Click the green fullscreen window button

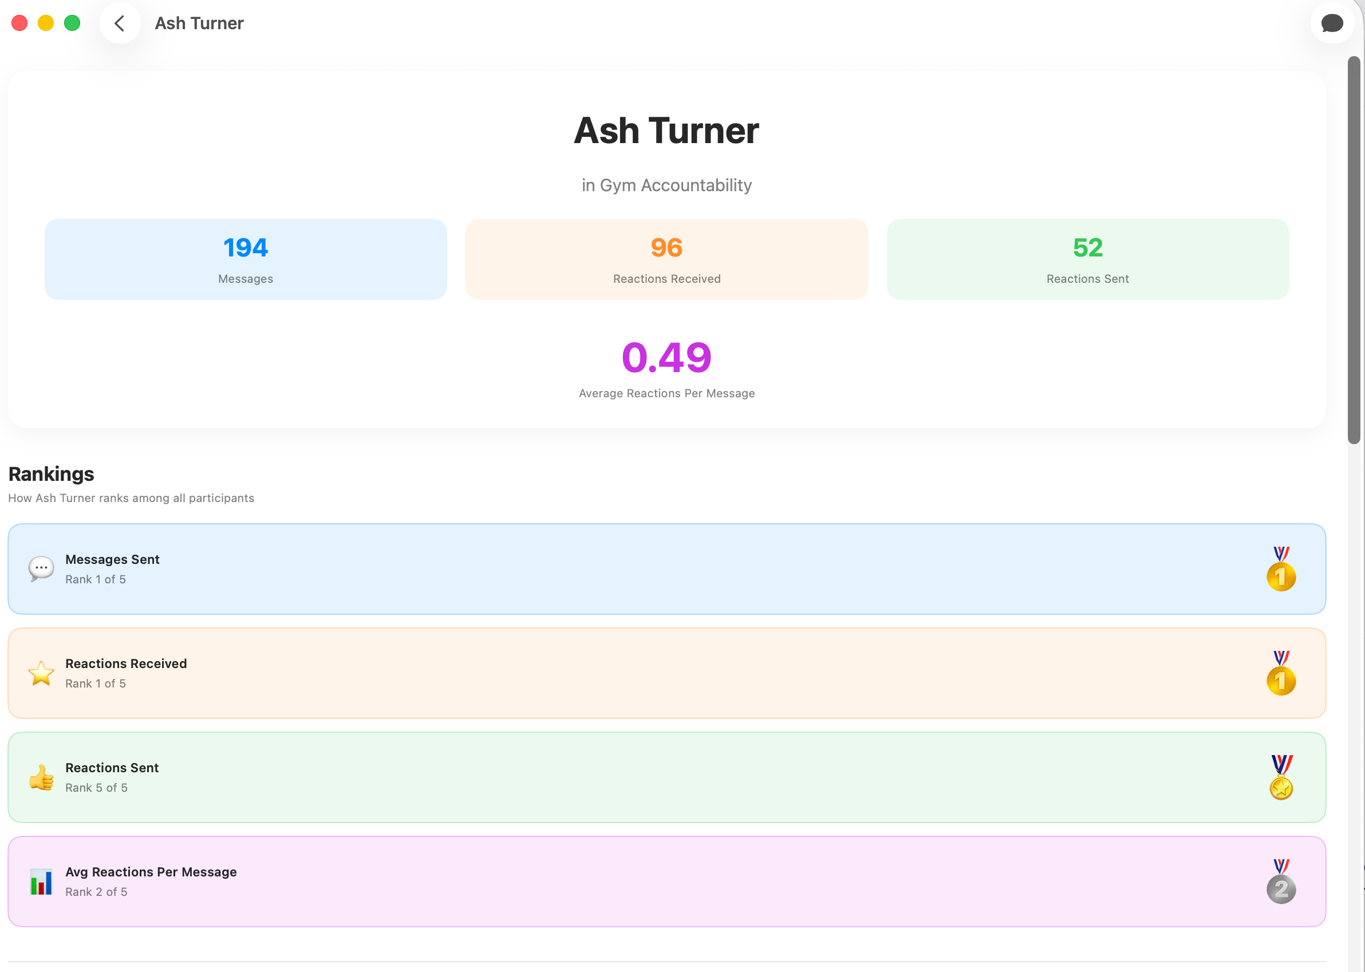pos(73,23)
